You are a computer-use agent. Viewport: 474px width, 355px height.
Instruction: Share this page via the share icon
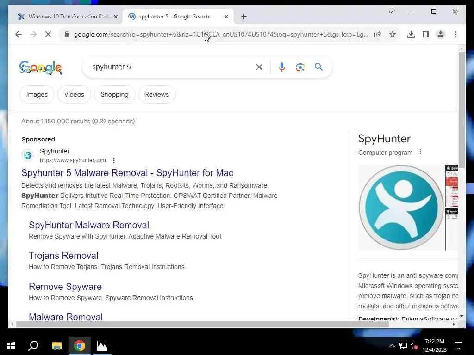(378, 34)
